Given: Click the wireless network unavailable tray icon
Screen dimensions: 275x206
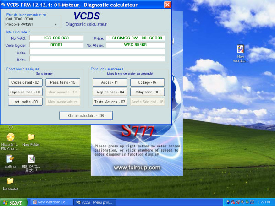Looking at the screenshot, I should [x=237, y=202].
